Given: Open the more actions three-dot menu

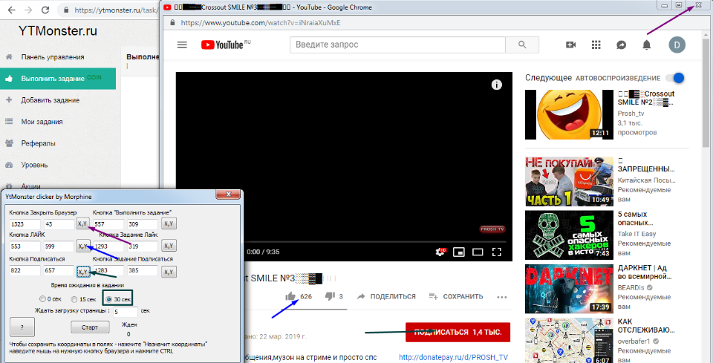Looking at the screenshot, I should pyautogui.click(x=502, y=297).
